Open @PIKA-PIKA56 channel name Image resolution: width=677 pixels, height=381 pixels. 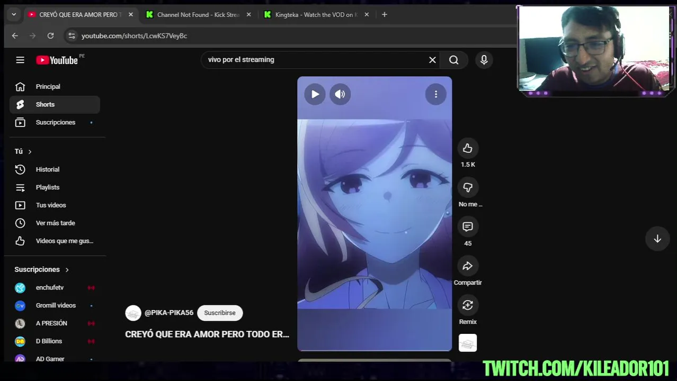coord(169,313)
